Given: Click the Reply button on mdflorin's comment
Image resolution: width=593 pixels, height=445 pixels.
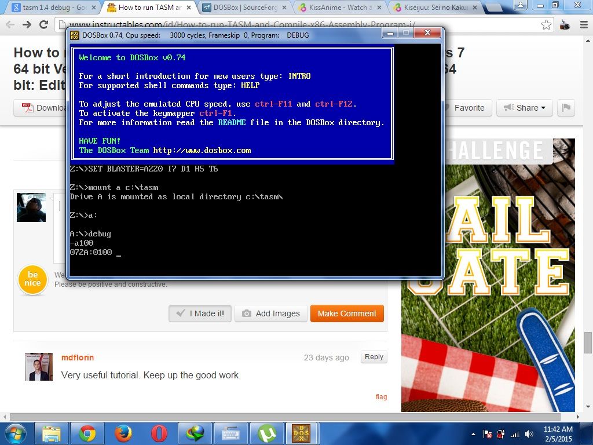Looking at the screenshot, I should pyautogui.click(x=374, y=357).
